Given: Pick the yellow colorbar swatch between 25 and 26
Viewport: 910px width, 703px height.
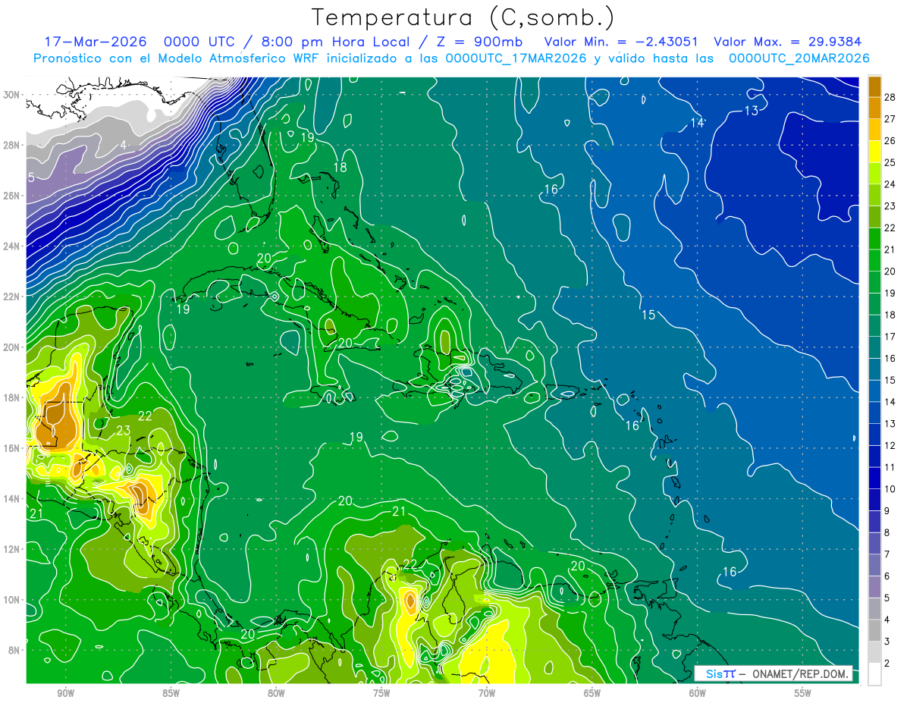Looking at the screenshot, I should [874, 151].
